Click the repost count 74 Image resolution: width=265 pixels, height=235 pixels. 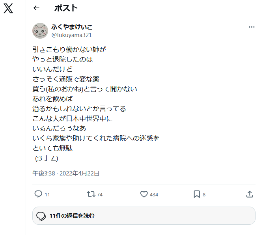100,195
